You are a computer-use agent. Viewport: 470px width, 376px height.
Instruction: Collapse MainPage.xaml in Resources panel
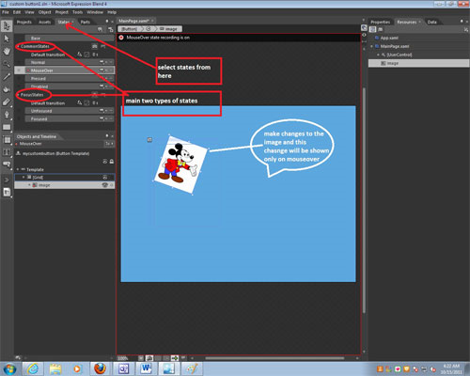tap(372, 46)
